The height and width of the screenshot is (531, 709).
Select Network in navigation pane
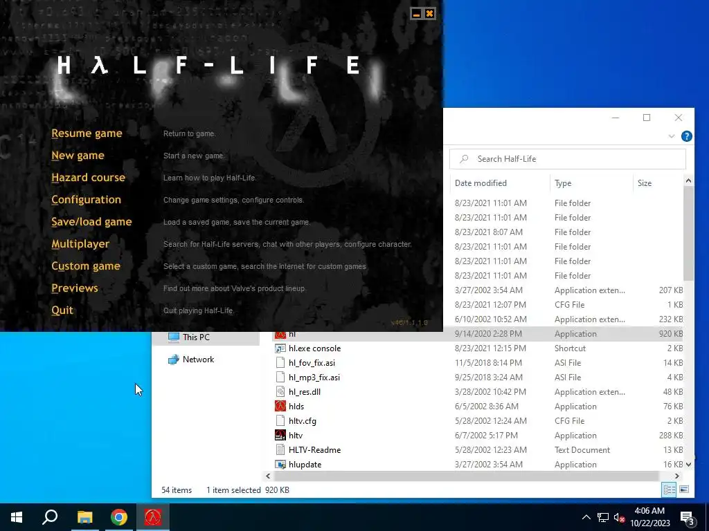point(198,360)
